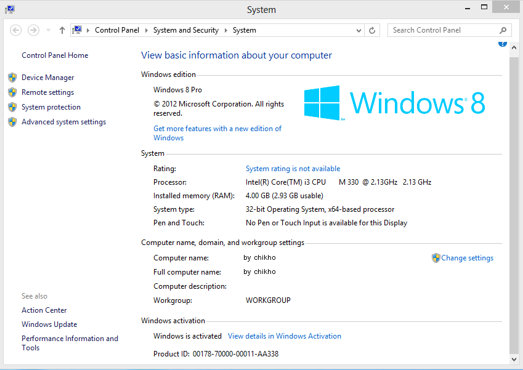This screenshot has height=370, width=523.
Task: Open Control Panel Home
Action: (55, 55)
